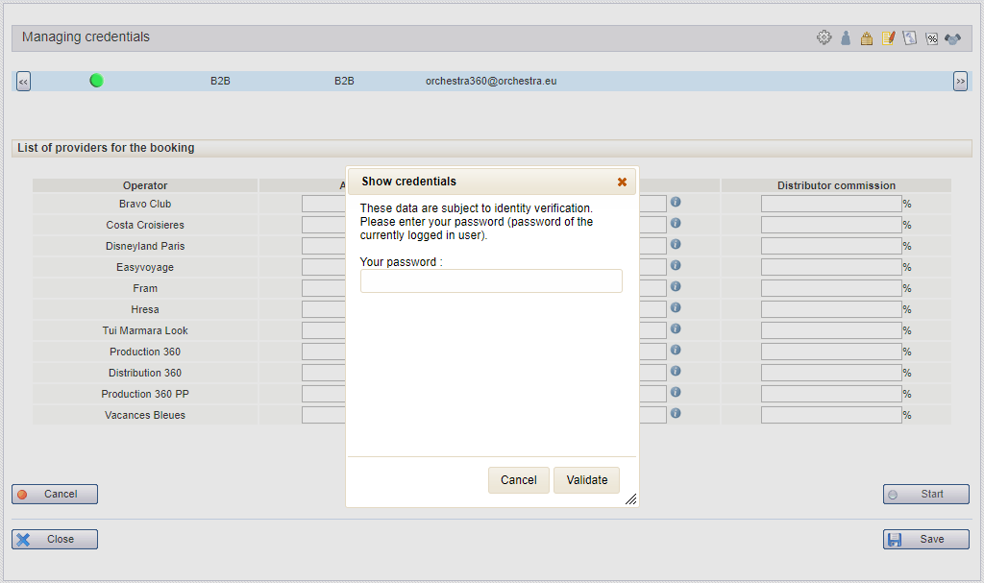The width and height of the screenshot is (984, 583).
Task: Close the Show credentials dialog
Action: [x=622, y=182]
